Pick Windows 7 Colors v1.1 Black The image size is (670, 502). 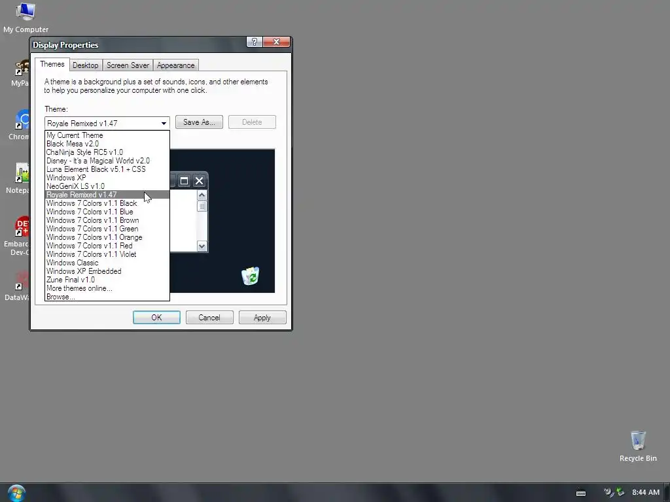107,203
